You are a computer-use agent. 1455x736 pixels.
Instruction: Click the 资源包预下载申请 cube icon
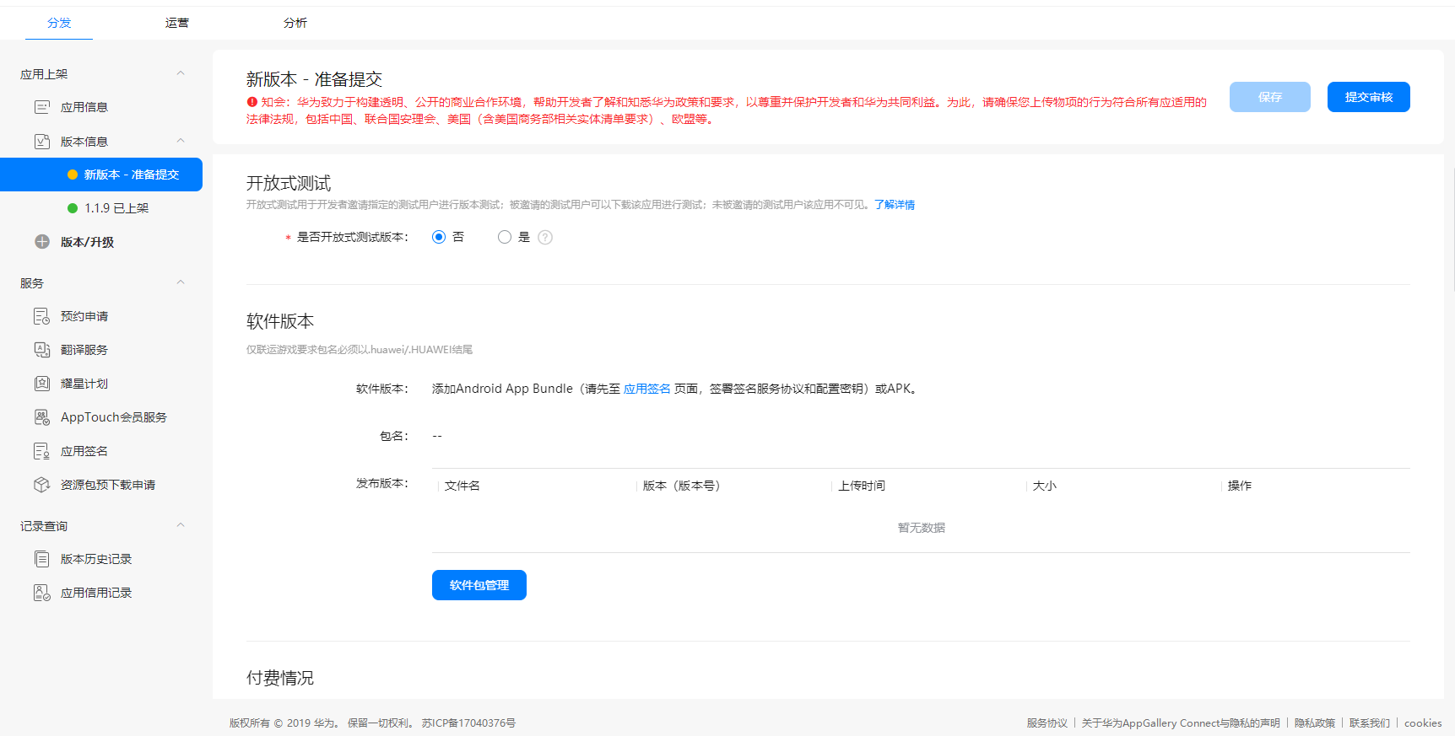click(x=42, y=485)
